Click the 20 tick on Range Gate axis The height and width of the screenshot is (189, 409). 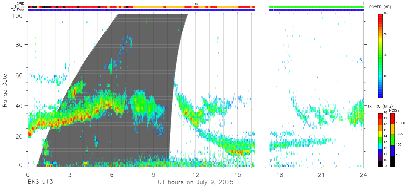[20, 136]
